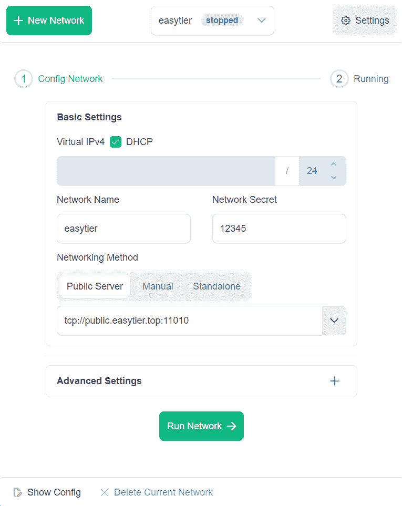
Task: Select the Manual networking method
Action: click(158, 286)
